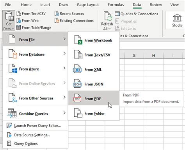
Task: Select Data Source Settings text
Action: (x=32, y=135)
